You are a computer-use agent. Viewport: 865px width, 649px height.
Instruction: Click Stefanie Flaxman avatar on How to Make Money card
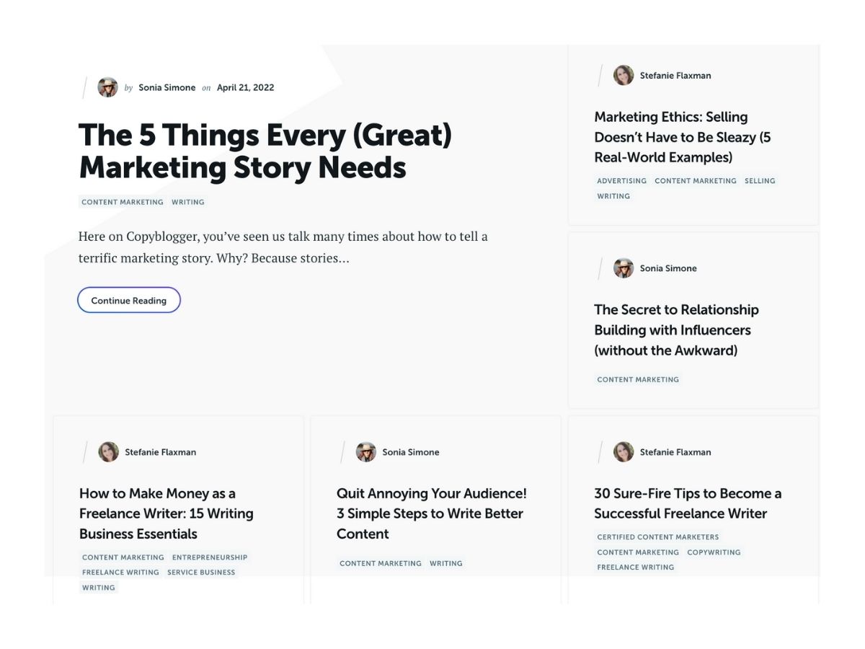point(108,452)
